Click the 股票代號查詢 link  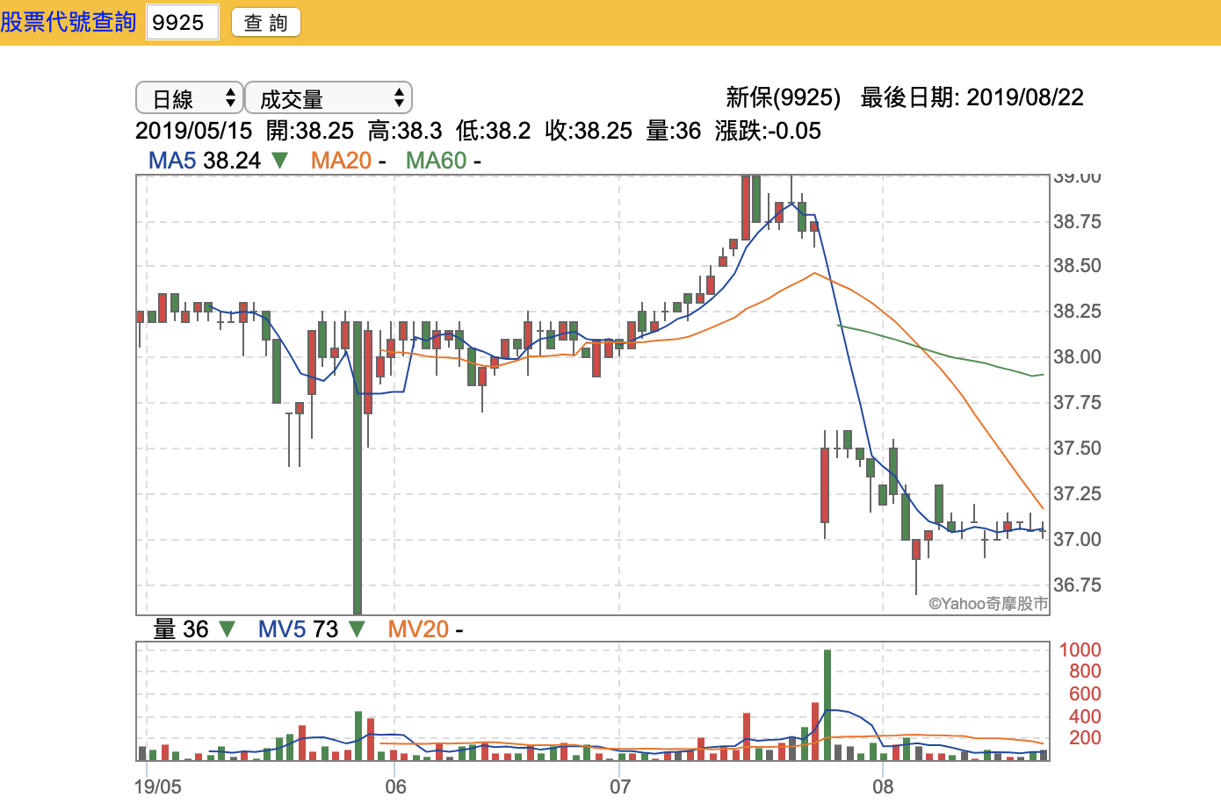[x=69, y=22]
